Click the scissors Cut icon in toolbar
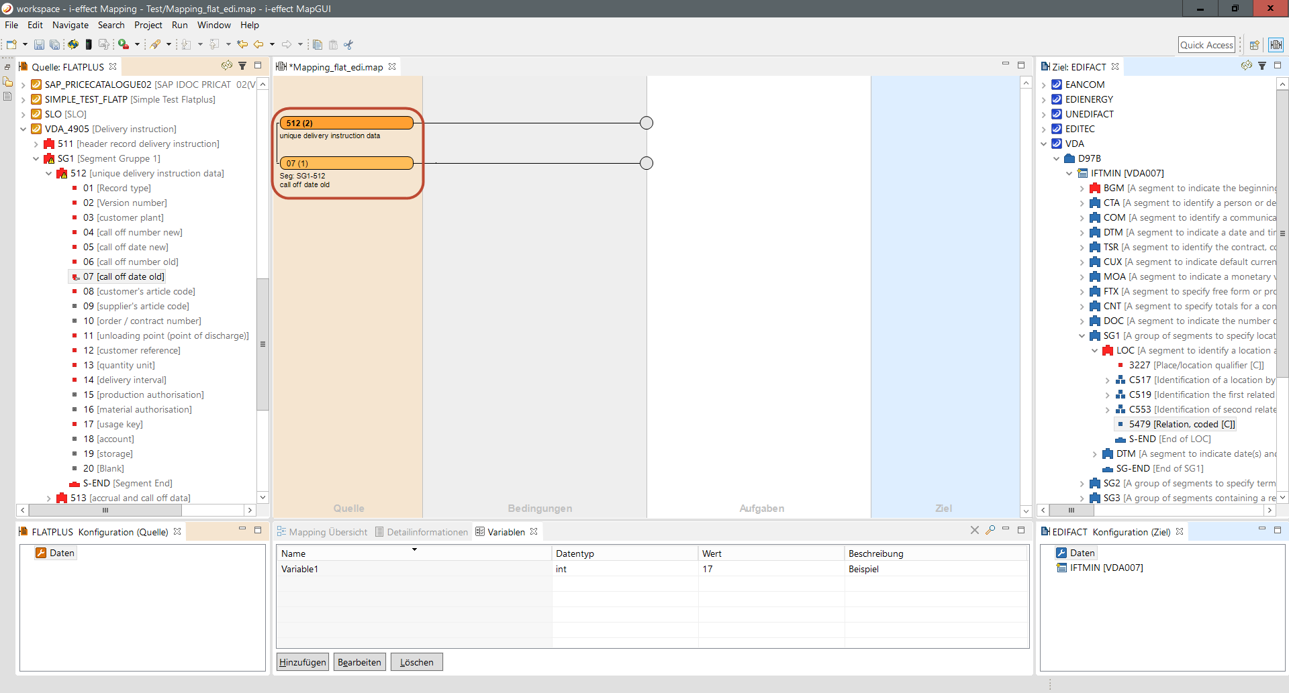This screenshot has height=693, width=1289. pyautogui.click(x=348, y=45)
